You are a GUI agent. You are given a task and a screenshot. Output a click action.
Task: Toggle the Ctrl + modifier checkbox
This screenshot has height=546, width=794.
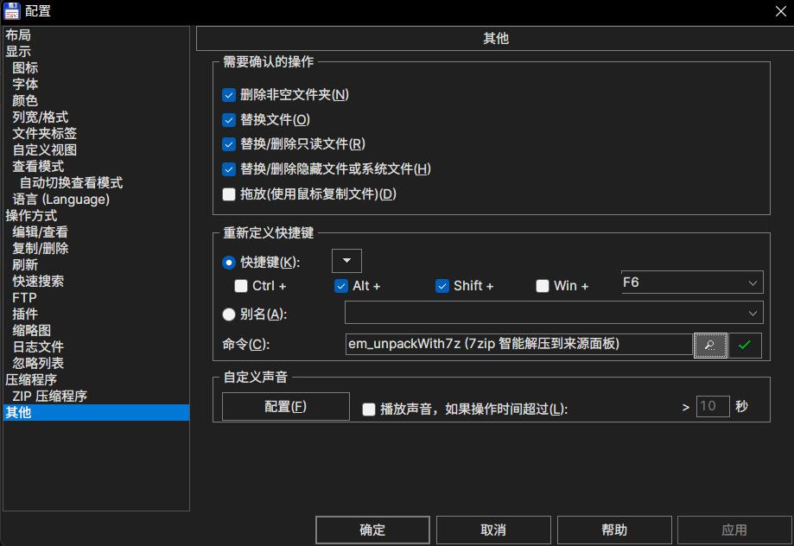241,286
